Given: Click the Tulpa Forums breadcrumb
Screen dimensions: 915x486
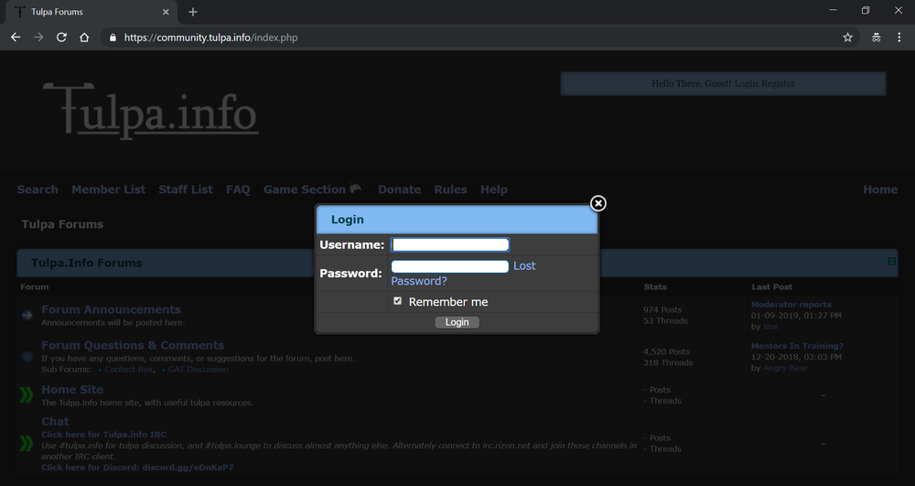Looking at the screenshot, I should click(62, 224).
